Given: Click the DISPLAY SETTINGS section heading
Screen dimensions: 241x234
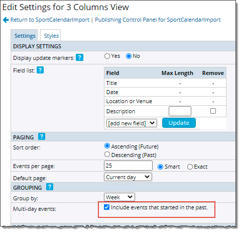Looking at the screenshot, I should 37,46.
